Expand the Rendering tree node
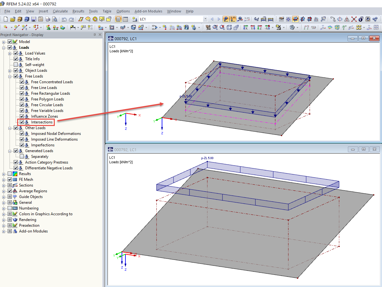Viewport: 382px width, 287px height. pyautogui.click(x=4, y=220)
